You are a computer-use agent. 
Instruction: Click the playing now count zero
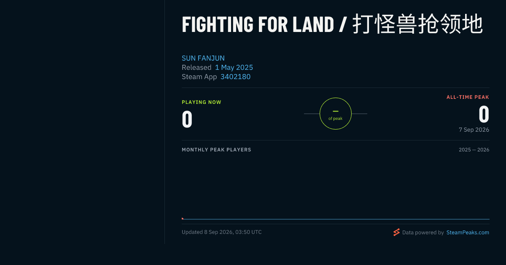coord(187,119)
